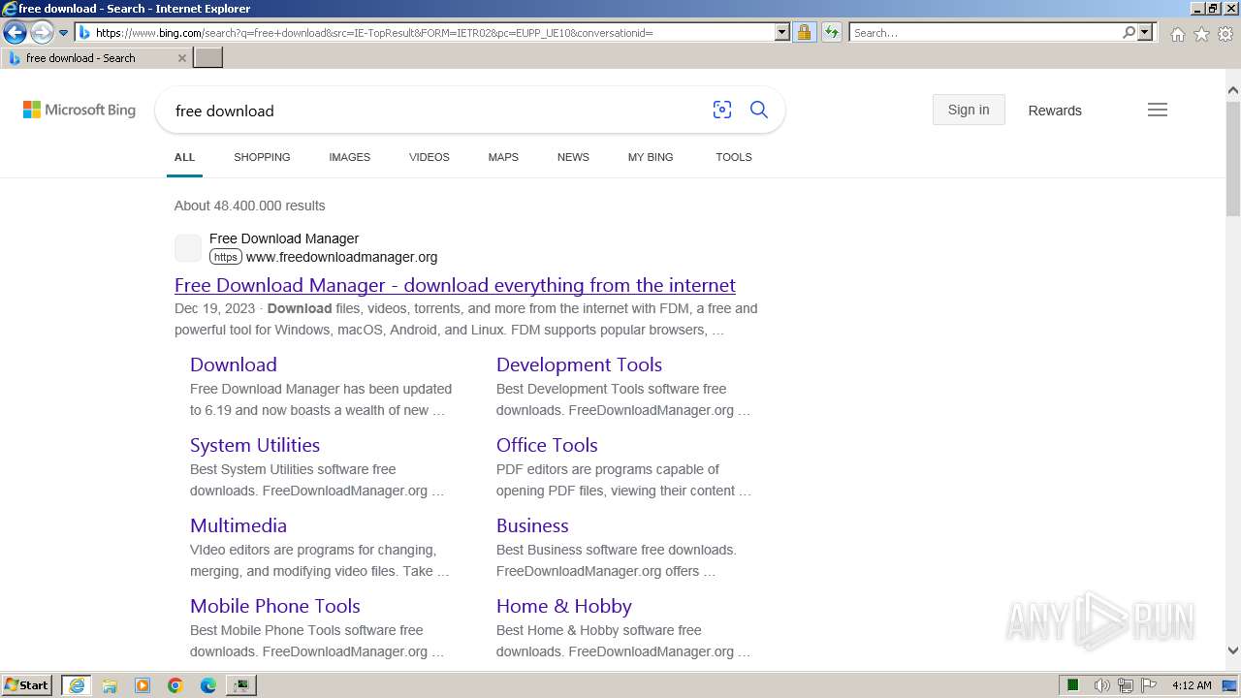Switch to the VIDEOS tab
Screen dimensions: 1241x698
430,157
